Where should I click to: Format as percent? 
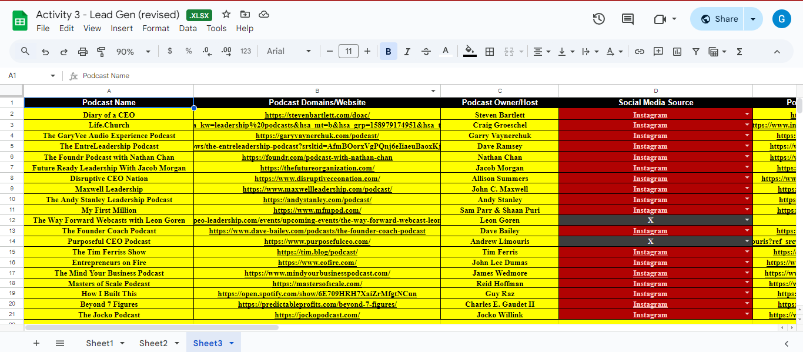coord(189,51)
